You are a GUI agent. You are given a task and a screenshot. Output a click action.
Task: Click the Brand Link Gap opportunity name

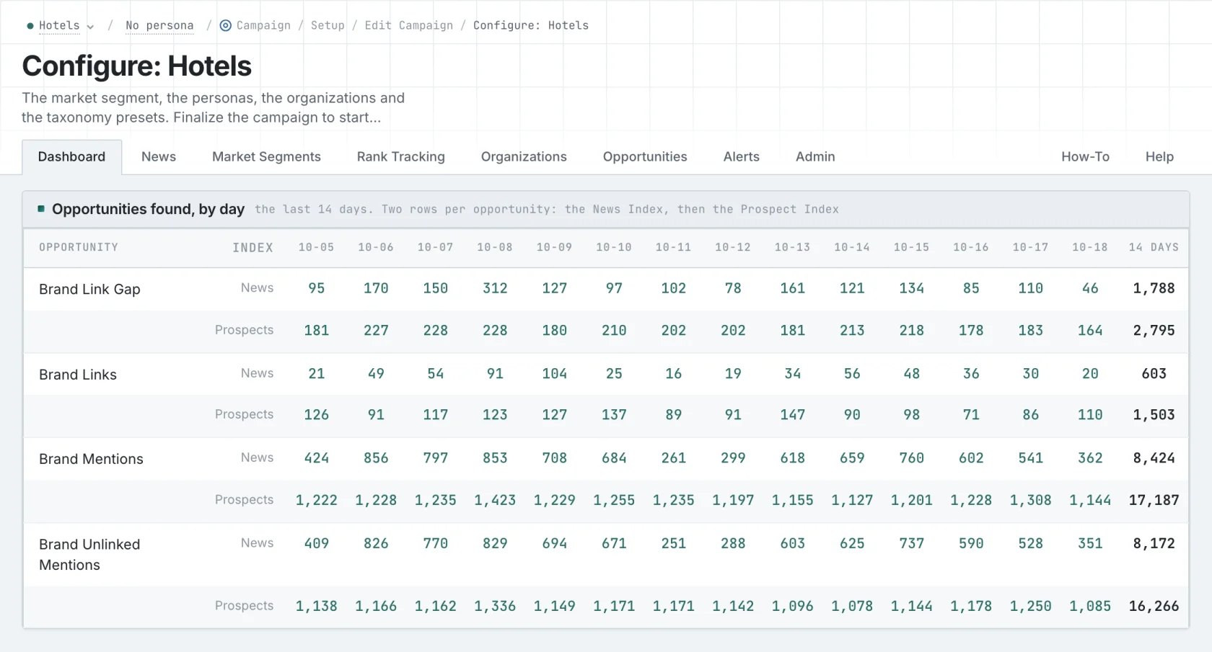tap(89, 289)
